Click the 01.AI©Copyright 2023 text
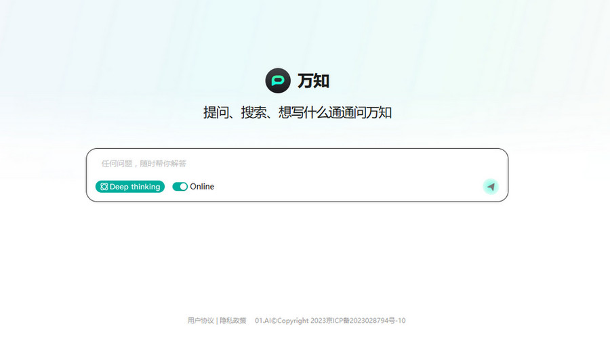This screenshot has height=341, width=610. [290, 321]
